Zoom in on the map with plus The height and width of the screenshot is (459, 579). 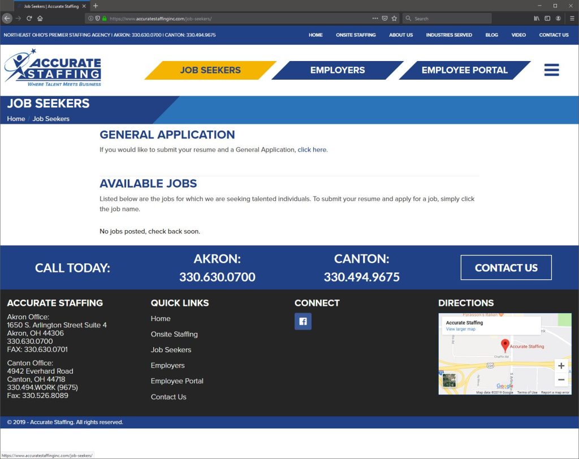561,366
